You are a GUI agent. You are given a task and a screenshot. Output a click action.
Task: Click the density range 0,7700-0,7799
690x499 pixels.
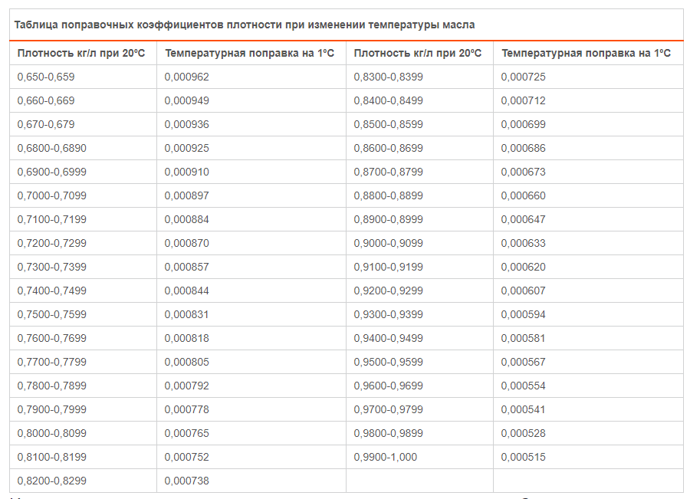point(51,362)
